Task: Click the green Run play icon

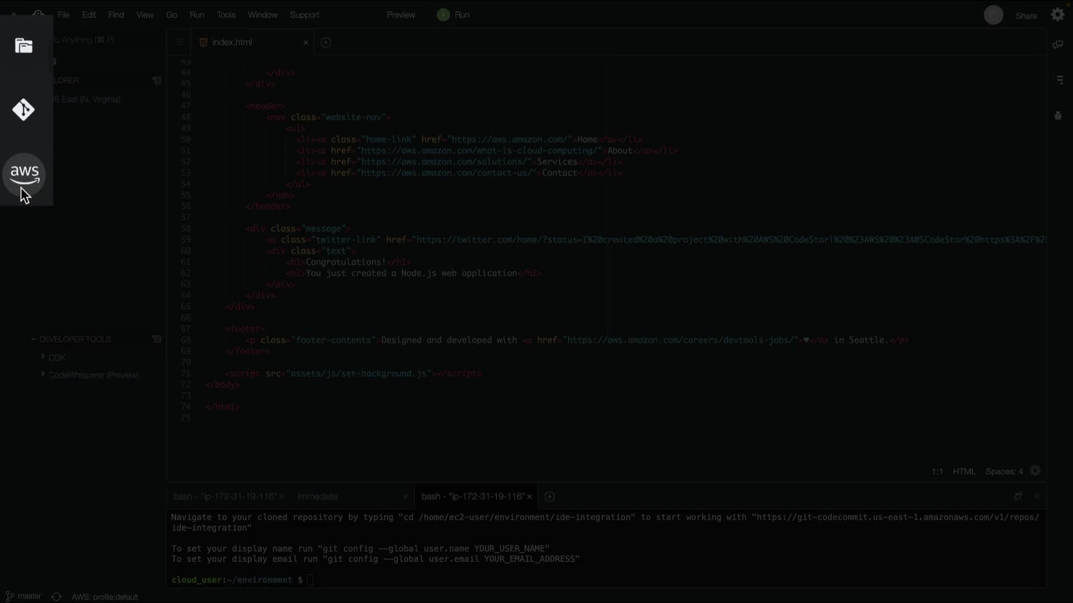Action: point(443,15)
